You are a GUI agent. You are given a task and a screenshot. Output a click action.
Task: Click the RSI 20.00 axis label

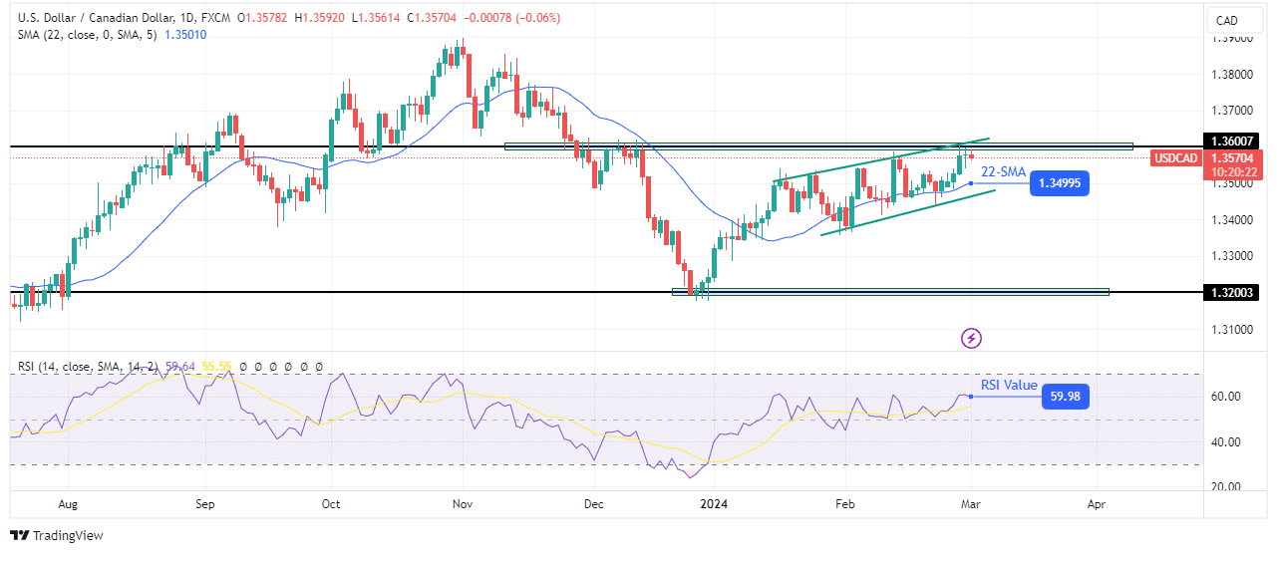[1226, 487]
